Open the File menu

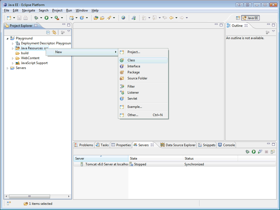(6, 10)
